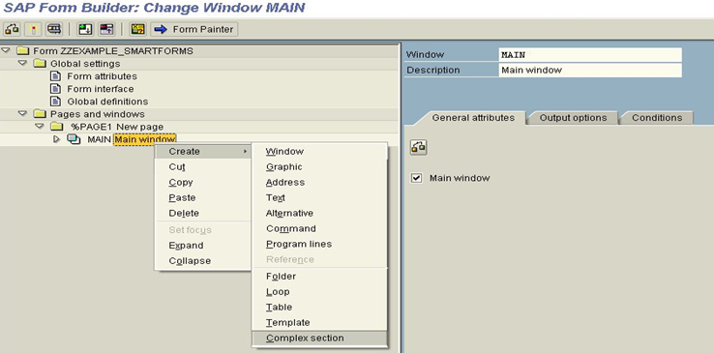Click the %PAGE1 page folder icon

point(56,127)
